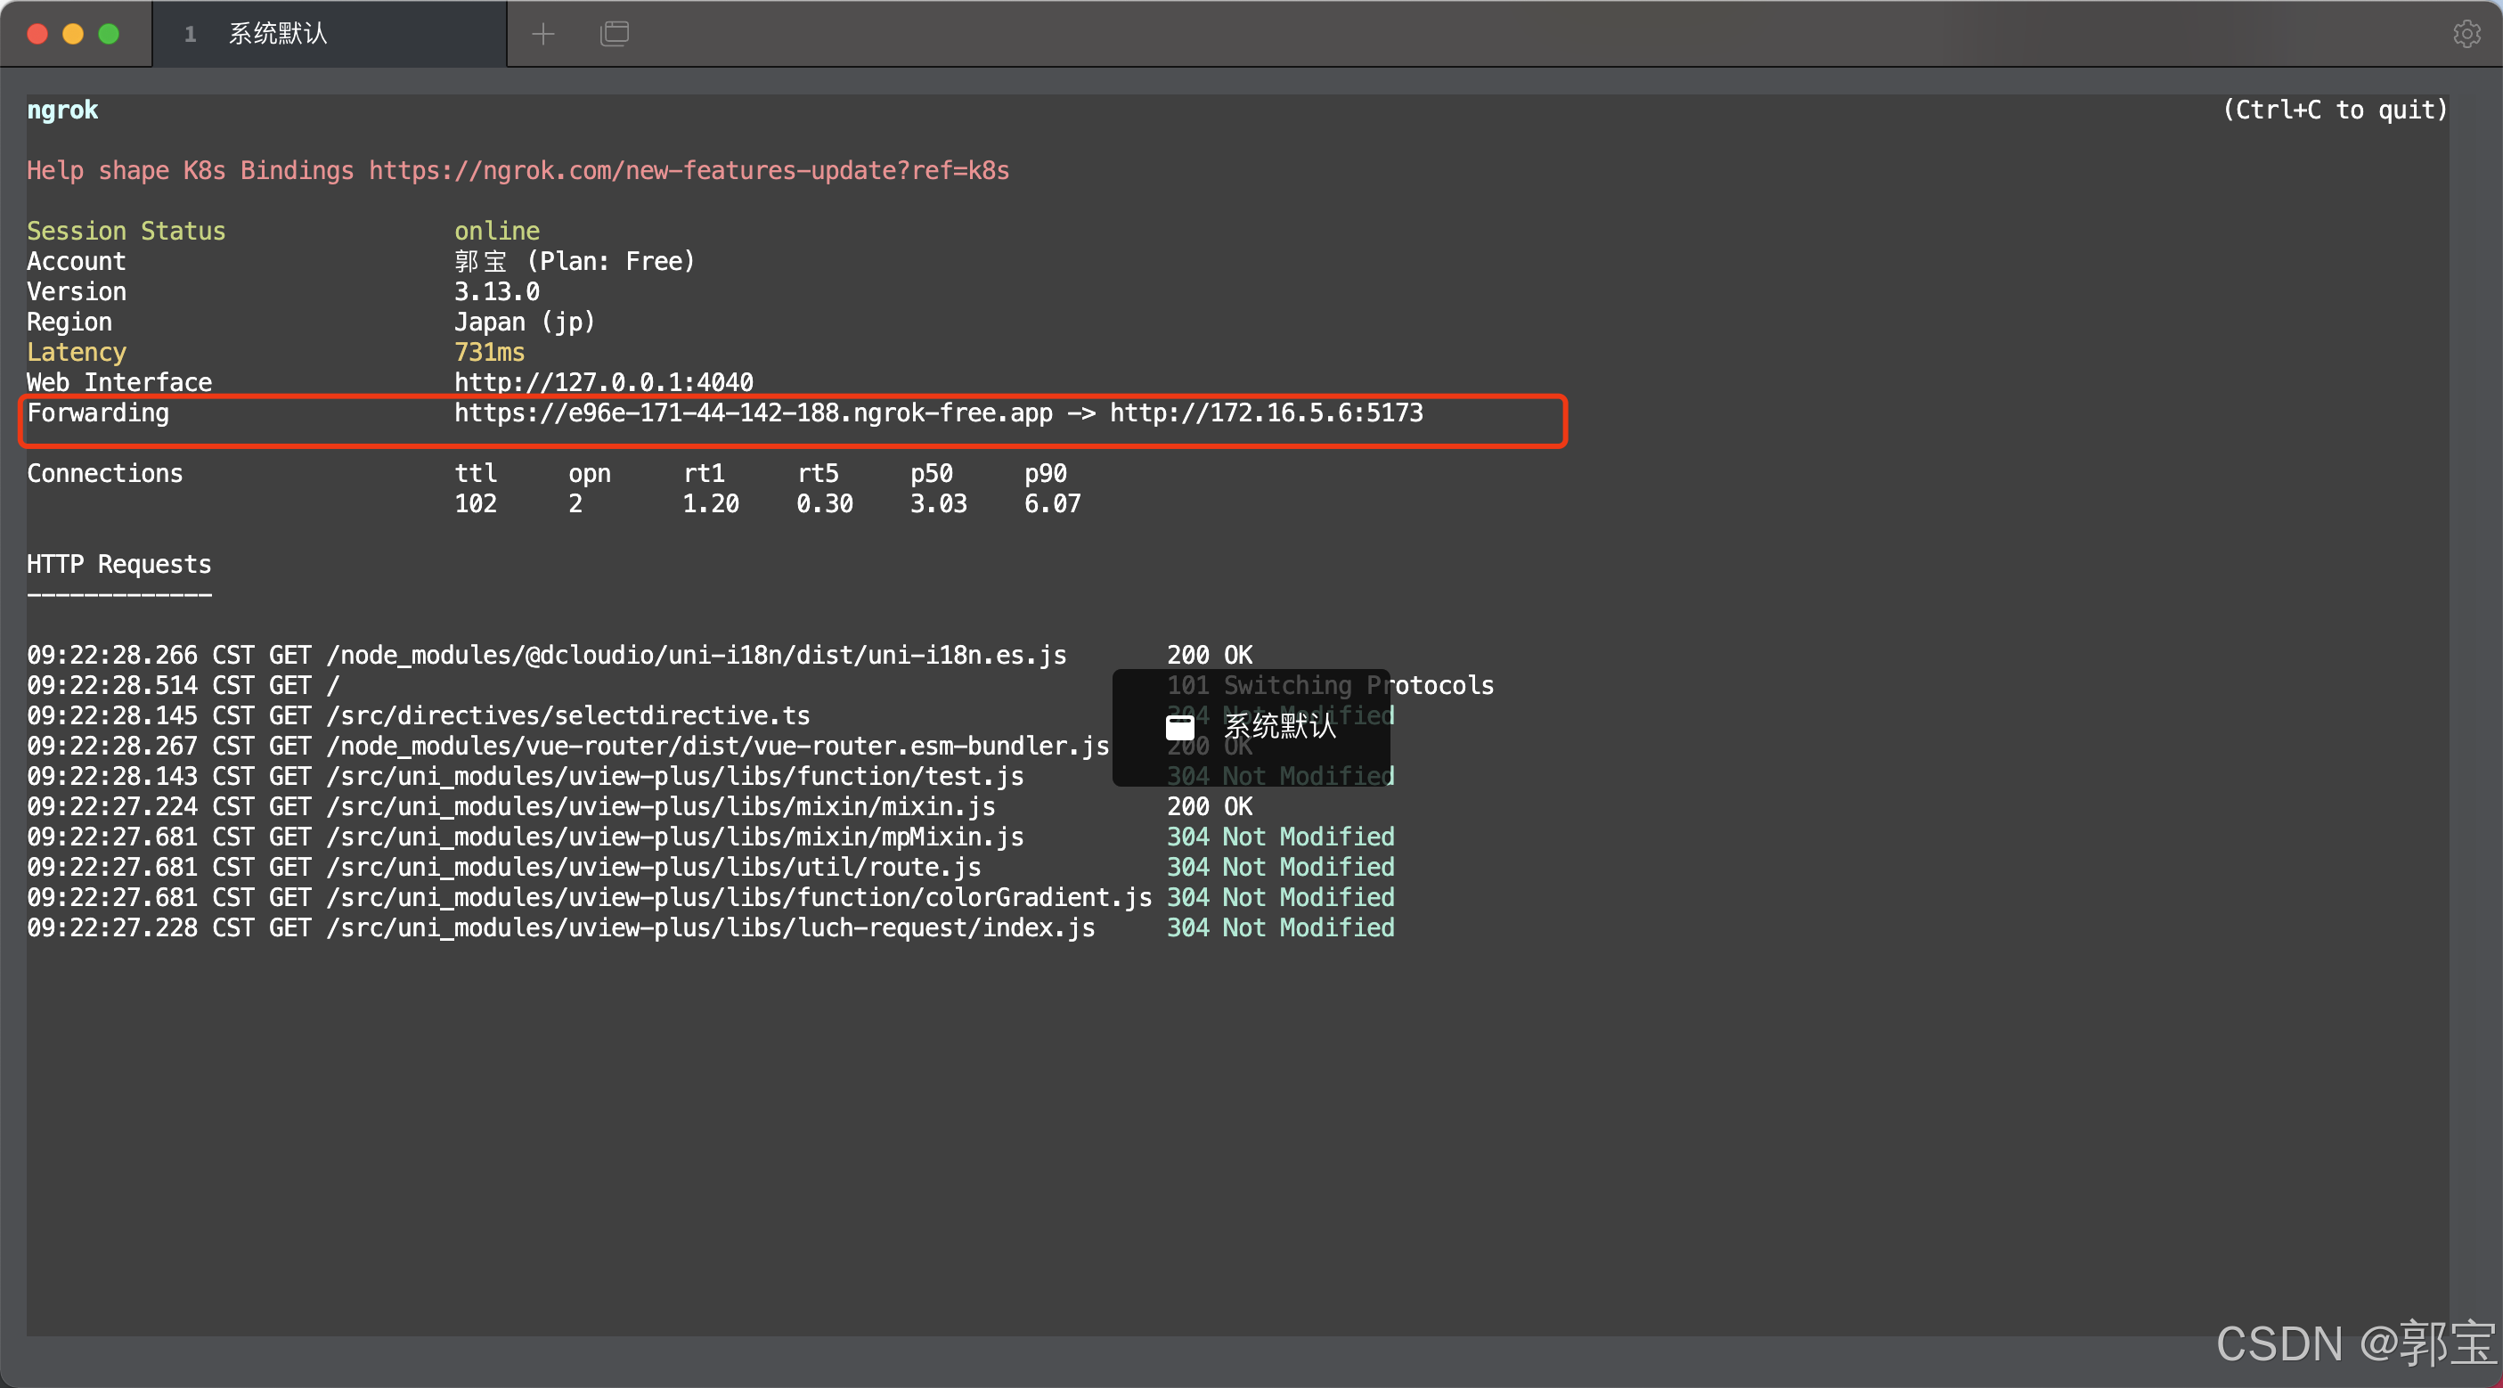This screenshot has width=2503, height=1388.
Task: Open the ngrok K8s features update link
Action: coord(688,171)
